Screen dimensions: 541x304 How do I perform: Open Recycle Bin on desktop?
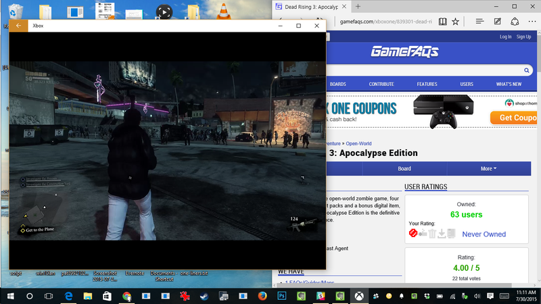(14, 11)
